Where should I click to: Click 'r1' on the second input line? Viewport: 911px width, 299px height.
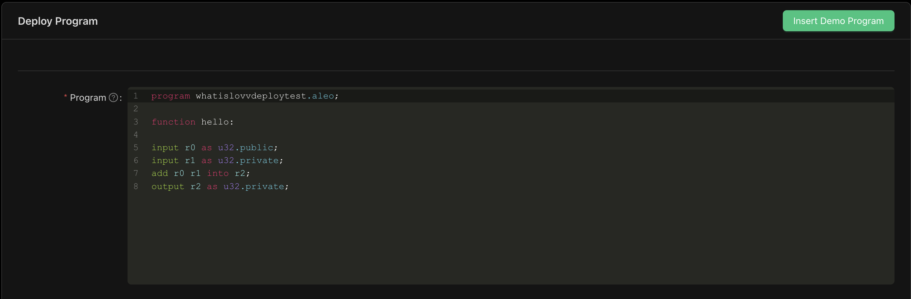click(190, 161)
